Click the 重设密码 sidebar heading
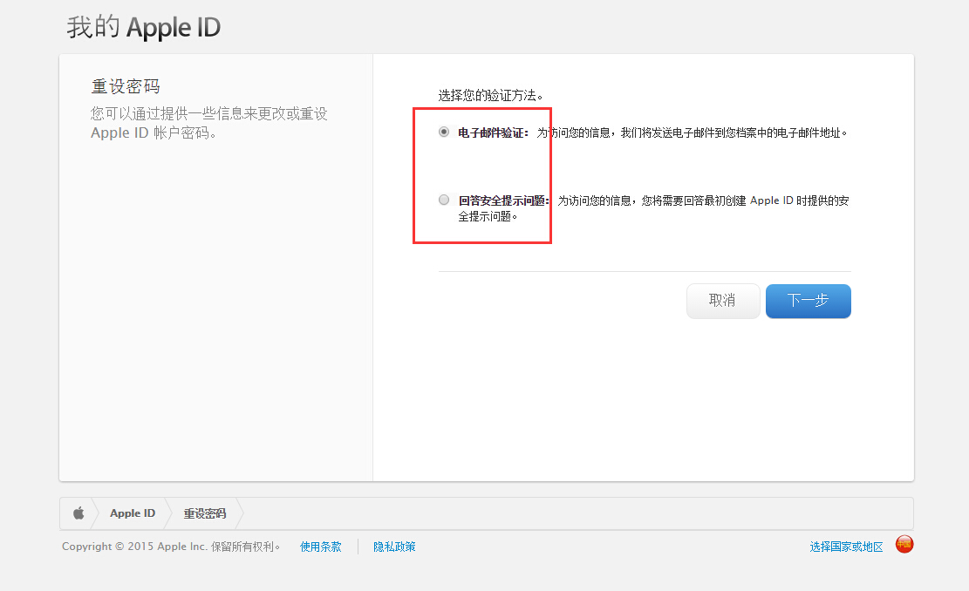The width and height of the screenshot is (969, 591). click(126, 86)
